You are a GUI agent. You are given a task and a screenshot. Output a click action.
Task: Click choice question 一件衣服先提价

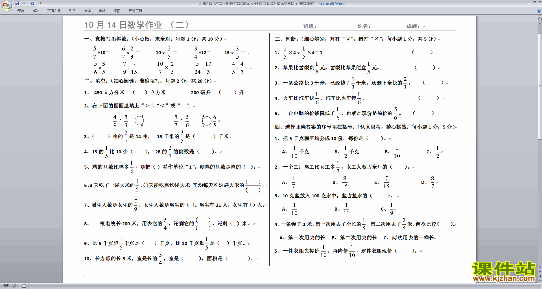346,251
